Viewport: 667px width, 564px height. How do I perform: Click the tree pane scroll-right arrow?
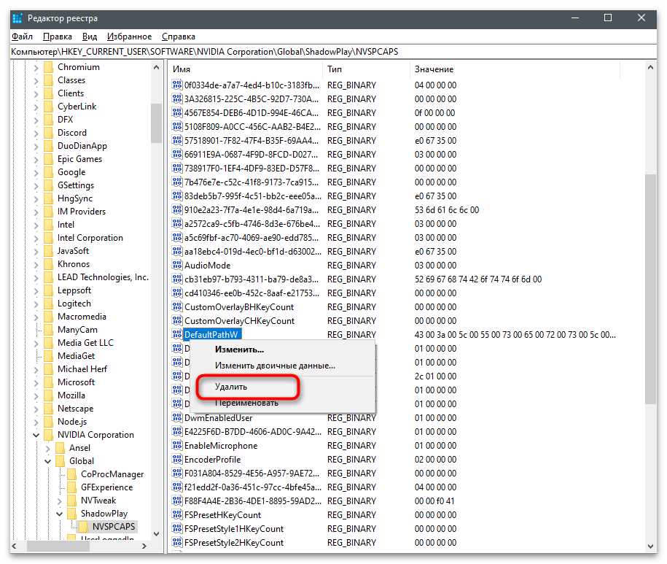point(144,546)
